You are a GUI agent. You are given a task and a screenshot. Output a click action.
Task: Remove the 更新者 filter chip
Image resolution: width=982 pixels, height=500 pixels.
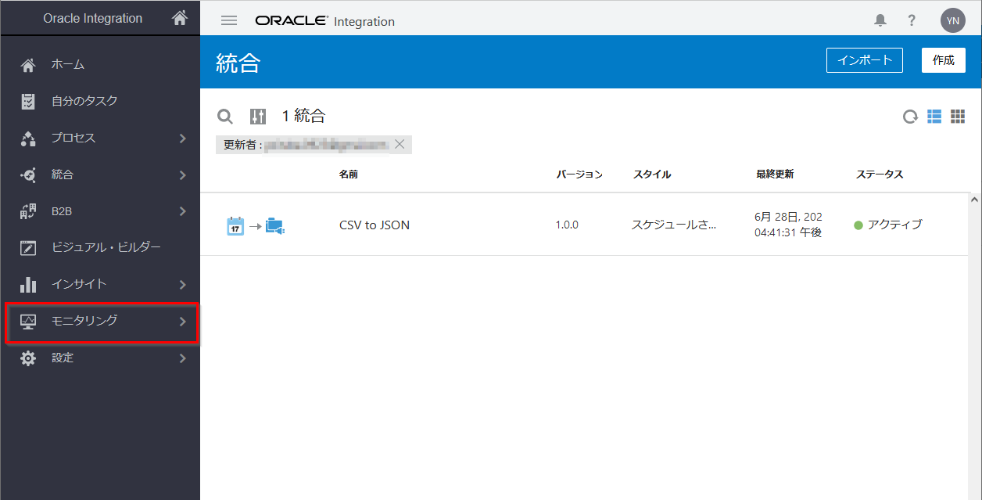[x=400, y=144]
